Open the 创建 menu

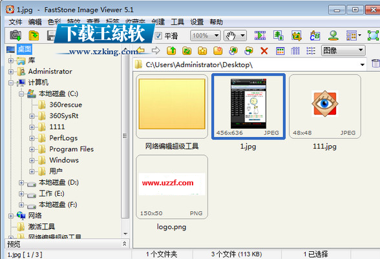pos(158,22)
